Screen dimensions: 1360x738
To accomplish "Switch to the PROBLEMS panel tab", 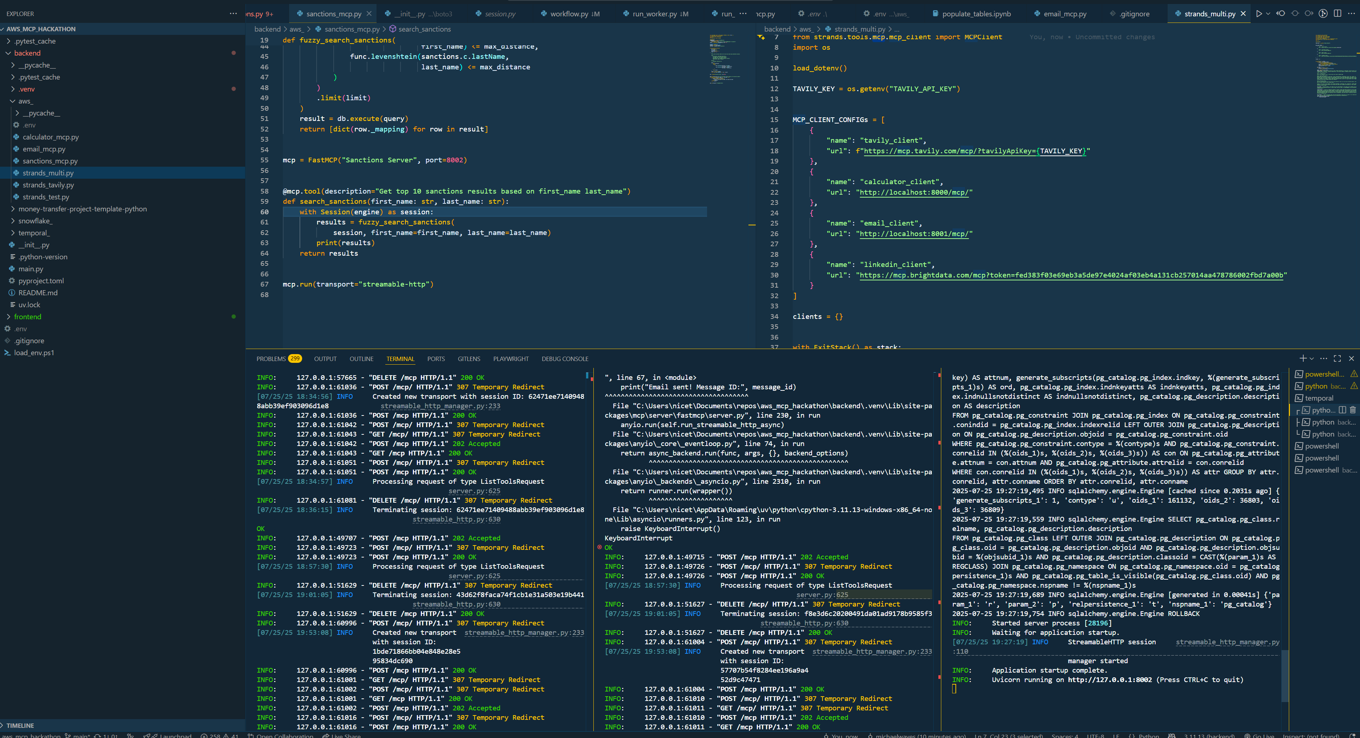I will pos(271,359).
